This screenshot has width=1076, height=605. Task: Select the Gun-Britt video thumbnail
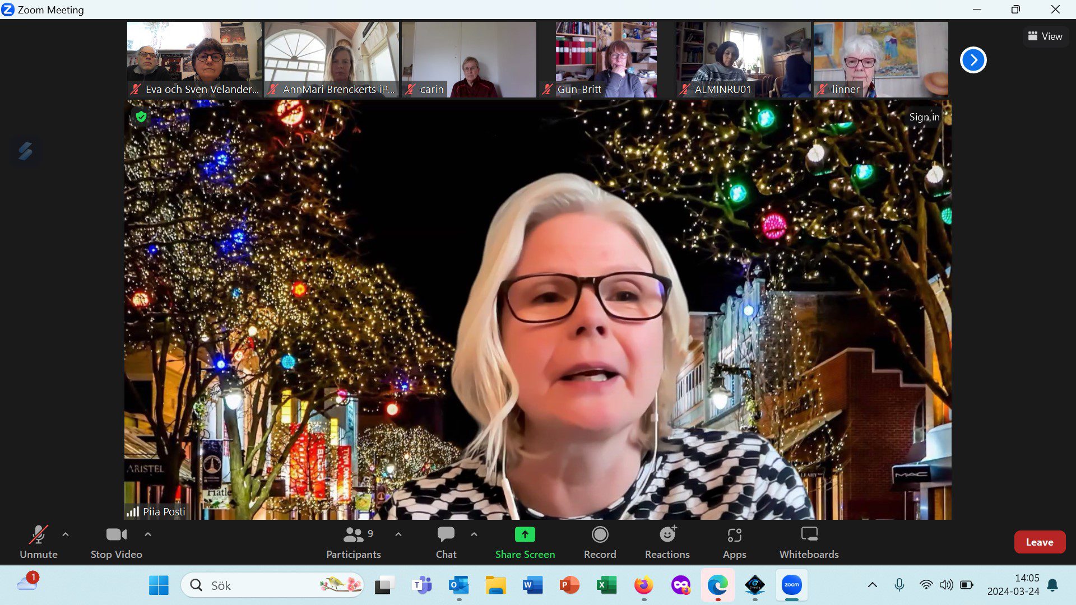[606, 59]
